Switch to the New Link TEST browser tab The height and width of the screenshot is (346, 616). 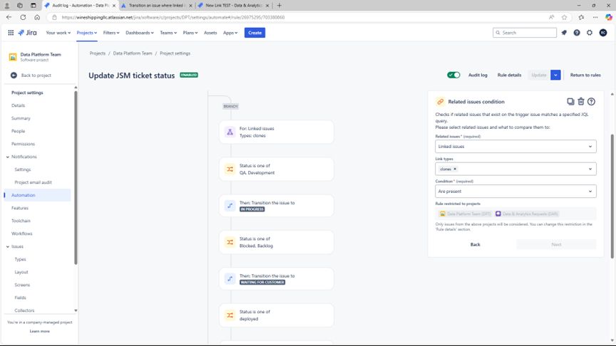(x=234, y=6)
